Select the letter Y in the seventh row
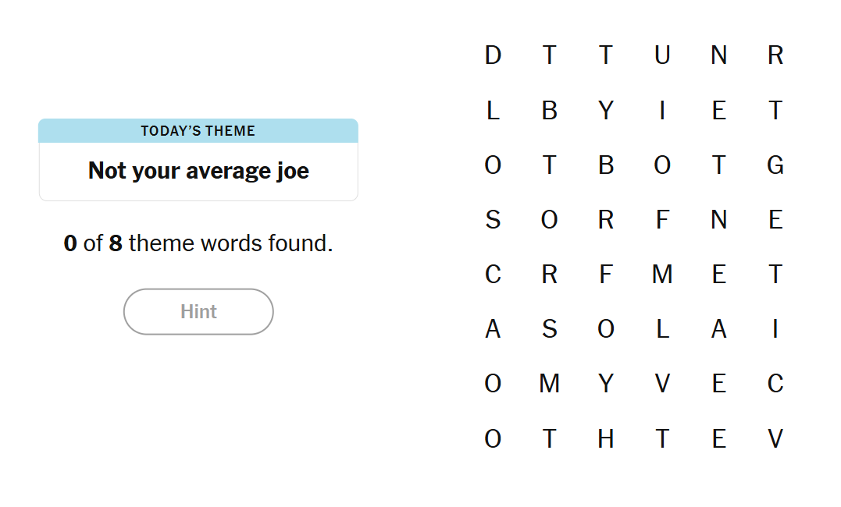841x507 pixels. click(606, 384)
